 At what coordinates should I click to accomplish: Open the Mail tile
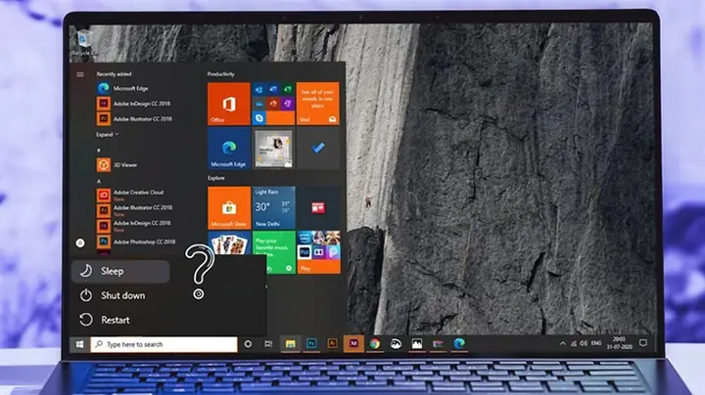318,104
